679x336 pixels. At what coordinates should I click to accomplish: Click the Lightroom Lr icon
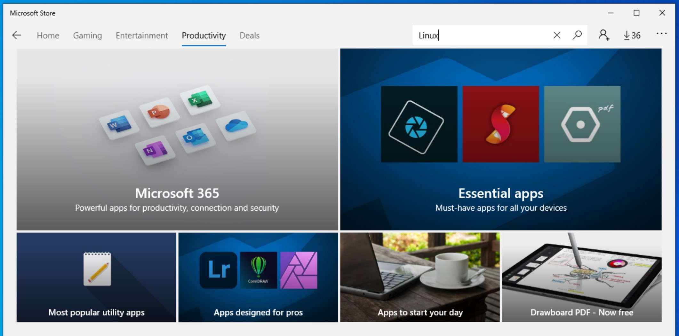coord(218,270)
